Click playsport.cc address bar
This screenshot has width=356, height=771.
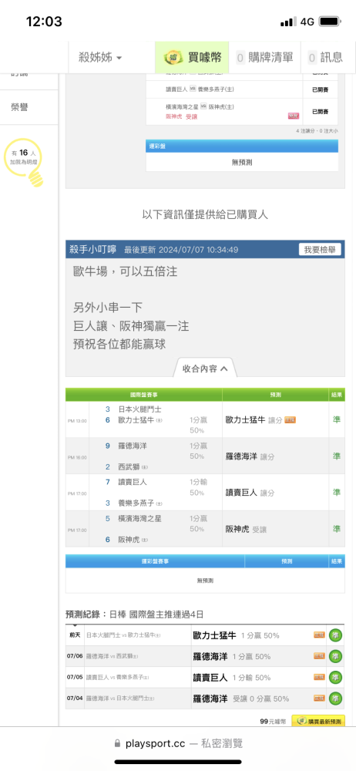tap(178, 743)
